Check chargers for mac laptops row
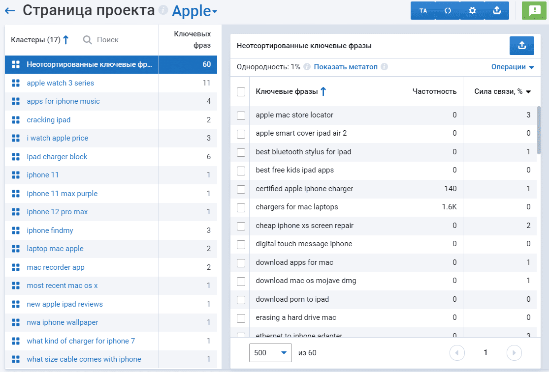This screenshot has height=372, width=549. 241,207
